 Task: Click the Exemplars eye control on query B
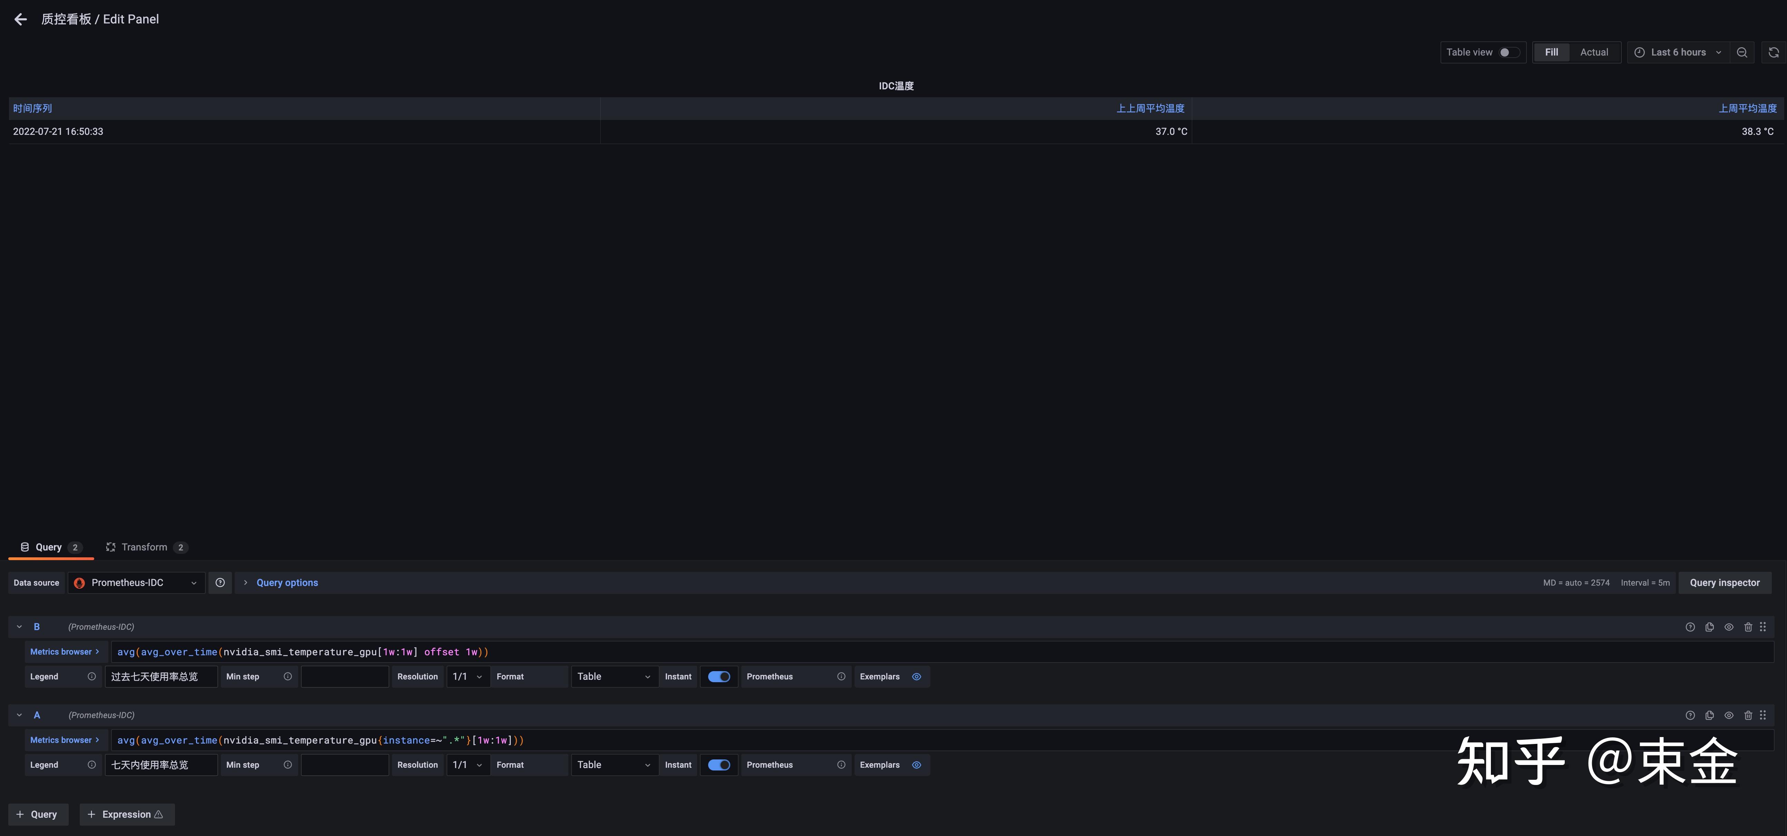pos(916,677)
